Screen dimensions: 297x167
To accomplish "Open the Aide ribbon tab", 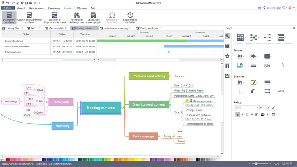I will tap(93, 8).
